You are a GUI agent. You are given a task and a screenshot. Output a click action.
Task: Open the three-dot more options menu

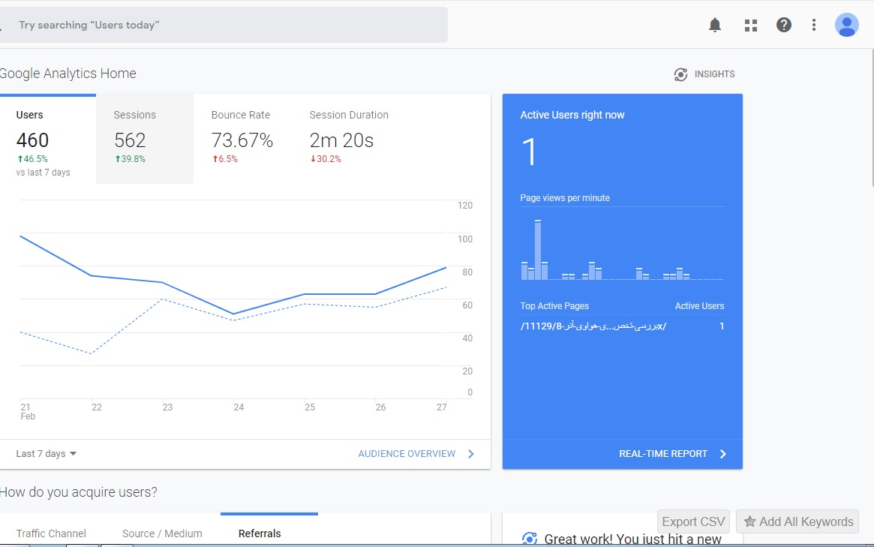point(814,25)
